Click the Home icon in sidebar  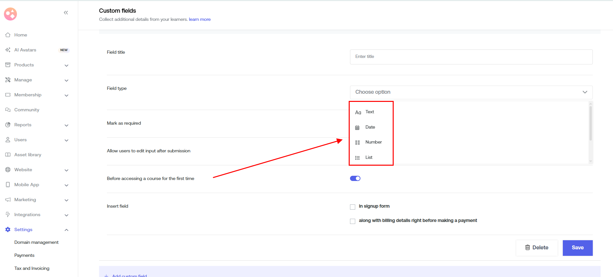[8, 35]
